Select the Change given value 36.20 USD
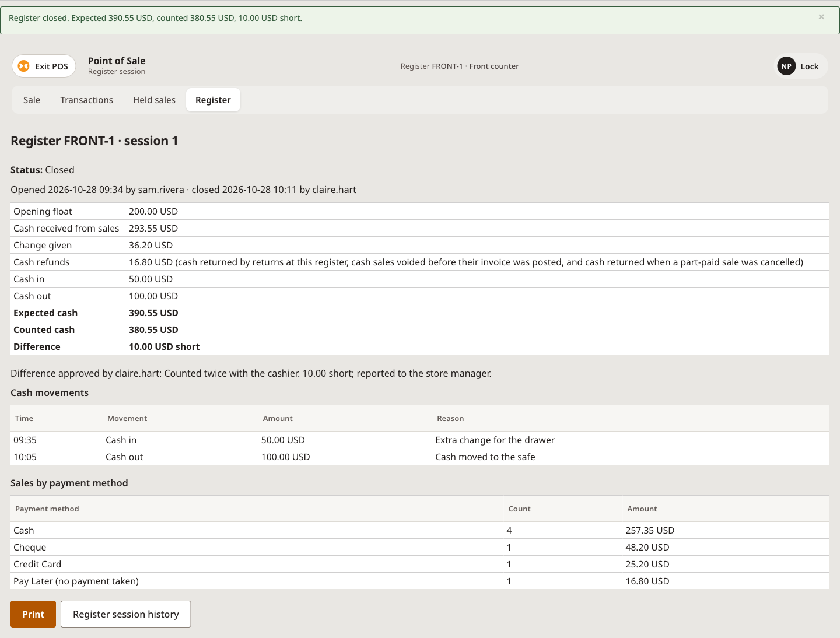Screen dimensions: 840x638 point(150,245)
